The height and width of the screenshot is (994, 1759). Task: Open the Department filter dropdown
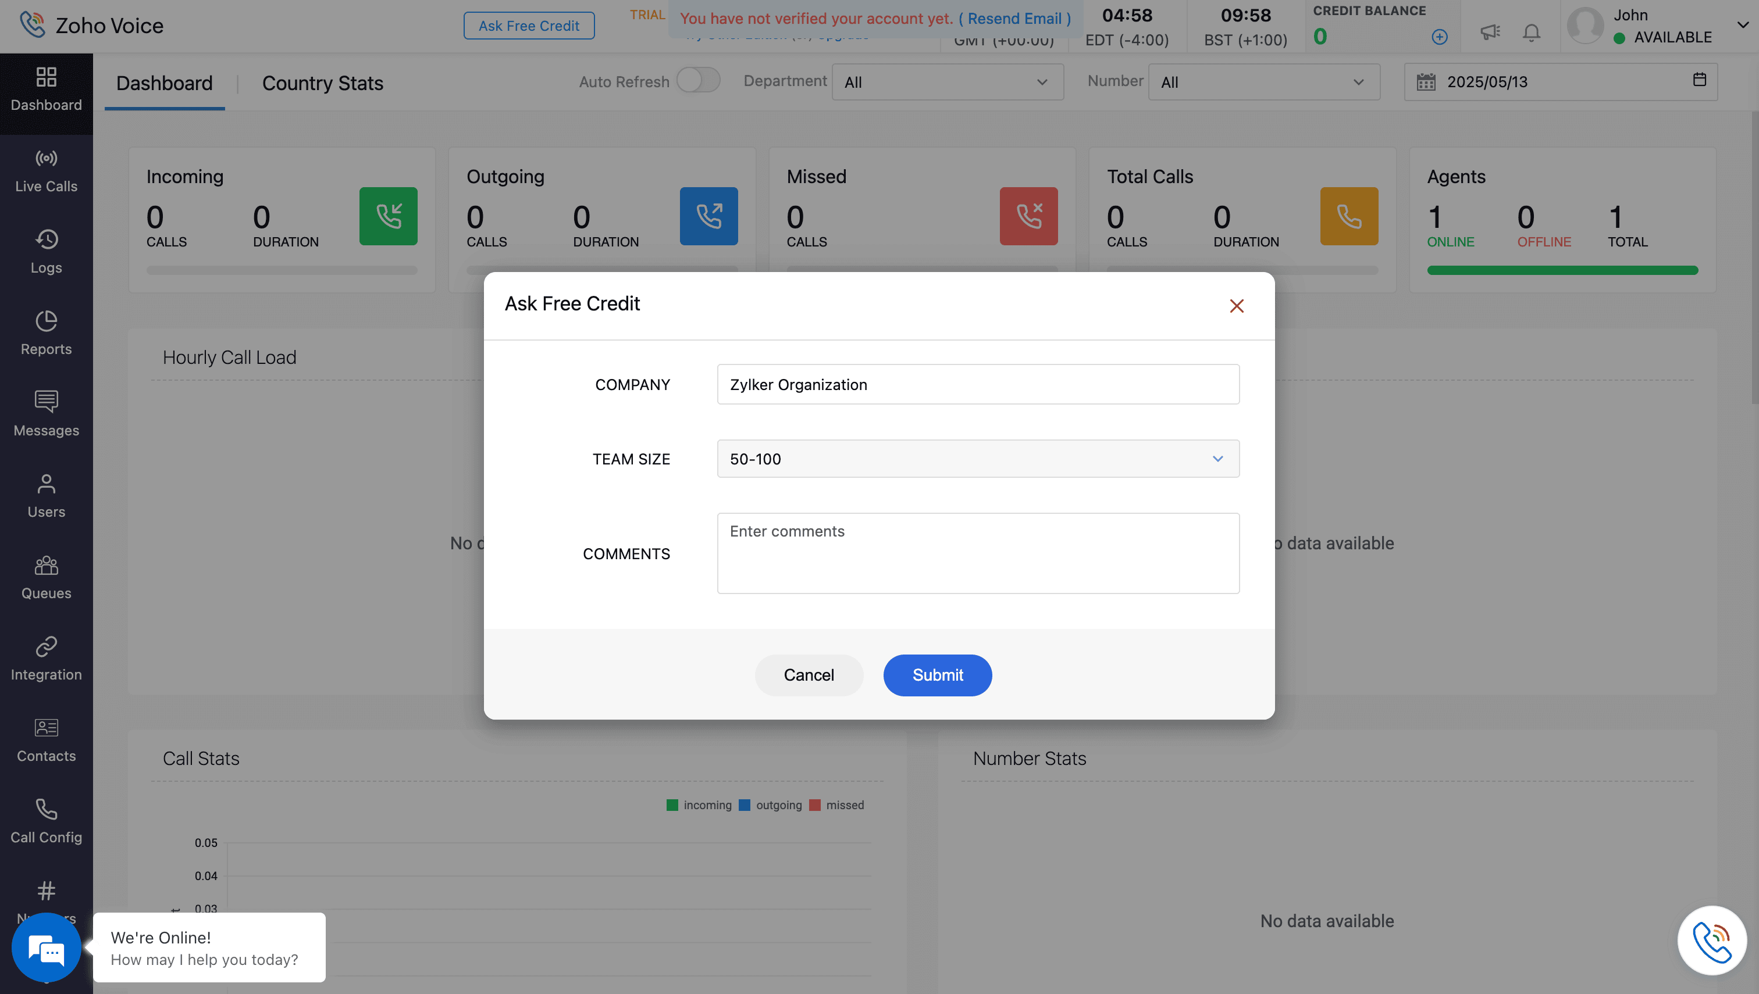click(x=947, y=81)
